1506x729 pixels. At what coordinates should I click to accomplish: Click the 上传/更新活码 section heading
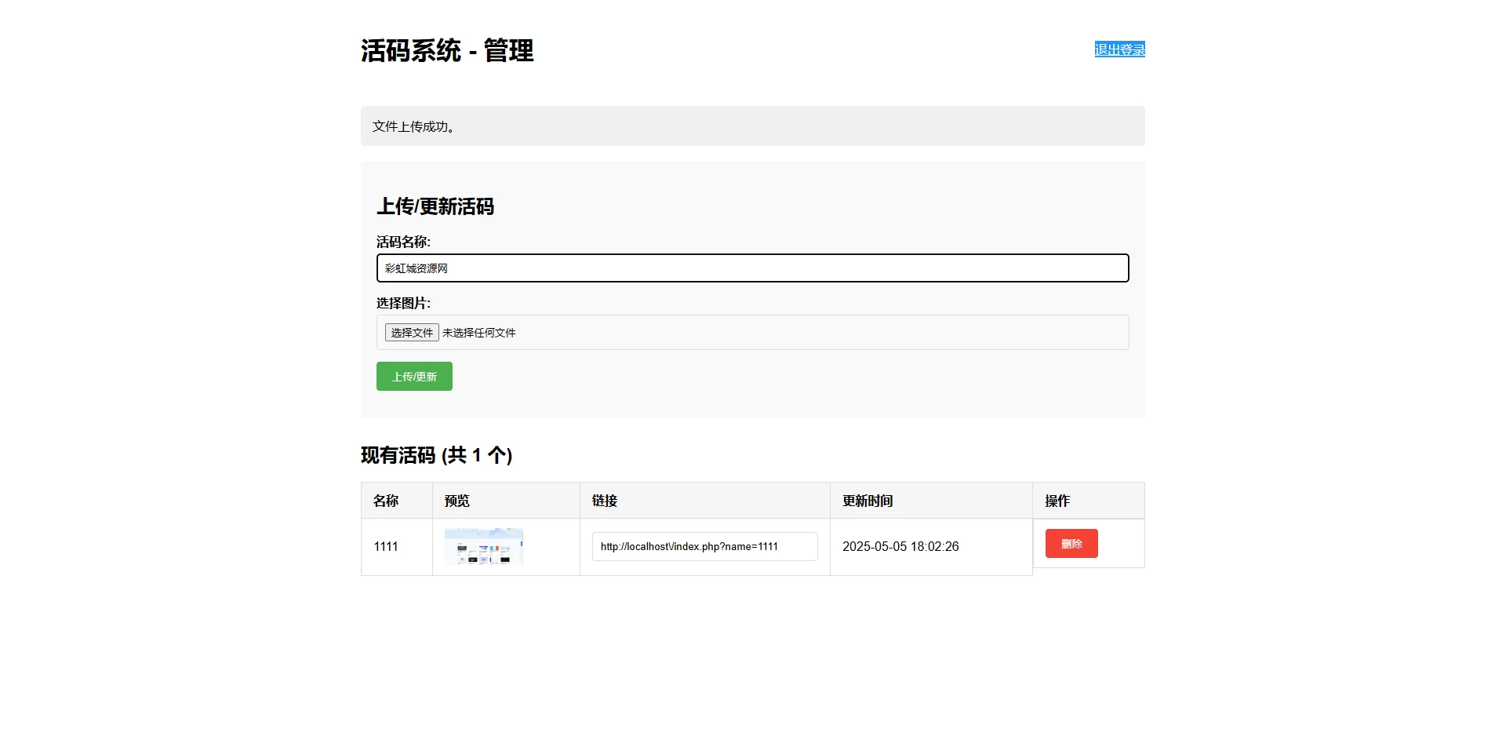click(x=435, y=206)
